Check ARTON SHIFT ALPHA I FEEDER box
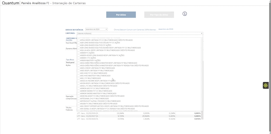 78,101
